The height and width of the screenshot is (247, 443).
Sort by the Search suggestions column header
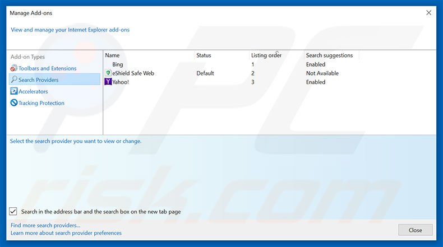pyautogui.click(x=329, y=55)
